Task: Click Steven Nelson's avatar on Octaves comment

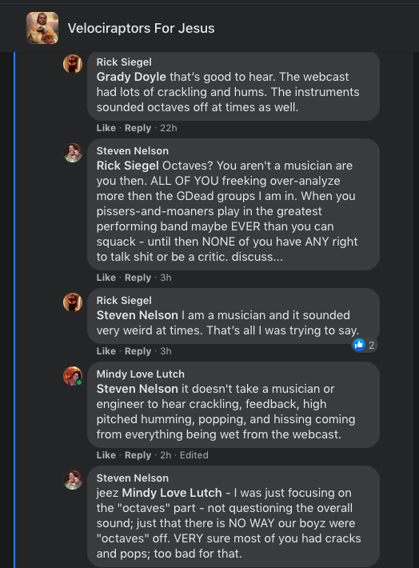Action: [73, 153]
